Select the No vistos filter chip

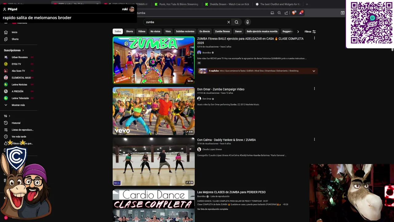click(155, 31)
